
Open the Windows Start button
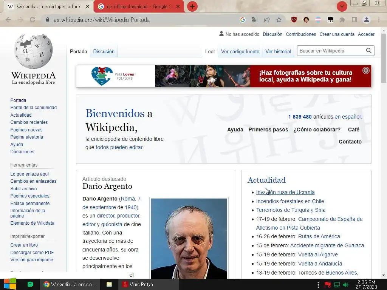(x=10, y=284)
